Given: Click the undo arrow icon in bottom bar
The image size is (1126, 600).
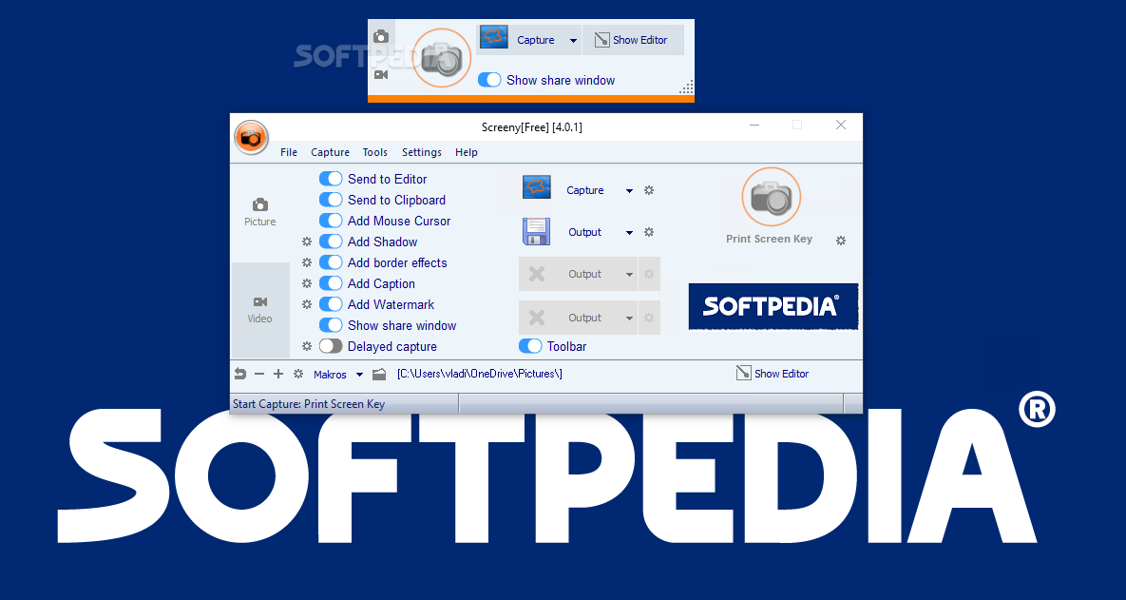Looking at the screenshot, I should (x=240, y=374).
